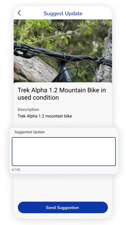
Task: Tap the words 'used condition' in the title
Action: click(x=38, y=98)
